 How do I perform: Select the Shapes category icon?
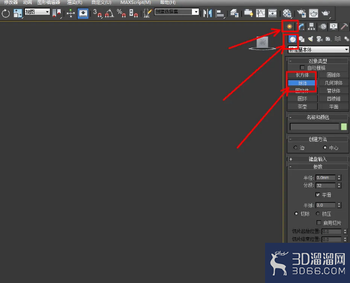[x=301, y=39]
